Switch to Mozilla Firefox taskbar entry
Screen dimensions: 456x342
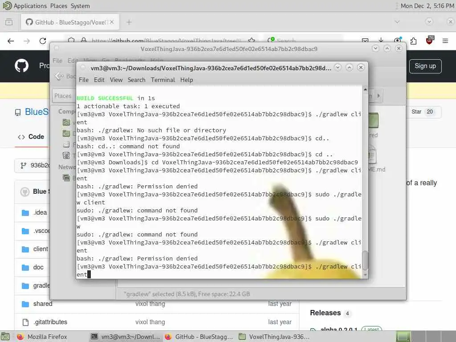coord(42,337)
